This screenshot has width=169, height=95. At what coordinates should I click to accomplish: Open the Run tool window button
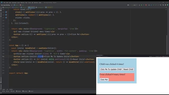tap(8, 91)
